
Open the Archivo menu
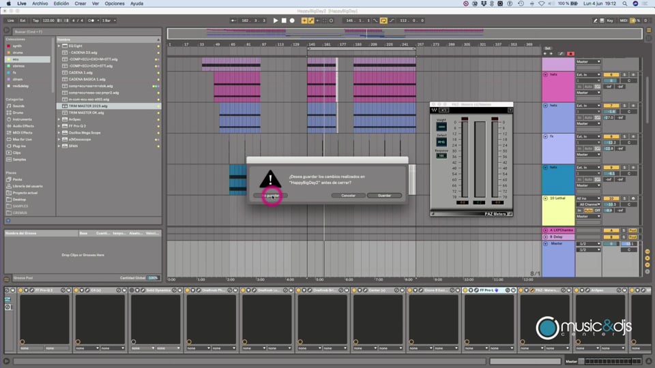click(x=40, y=3)
